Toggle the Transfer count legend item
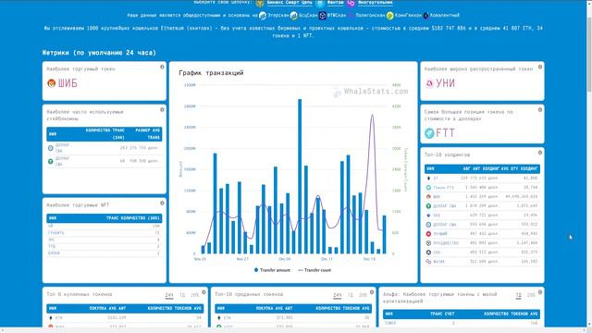Image resolution: width=592 pixels, height=333 pixels. tap(314, 270)
